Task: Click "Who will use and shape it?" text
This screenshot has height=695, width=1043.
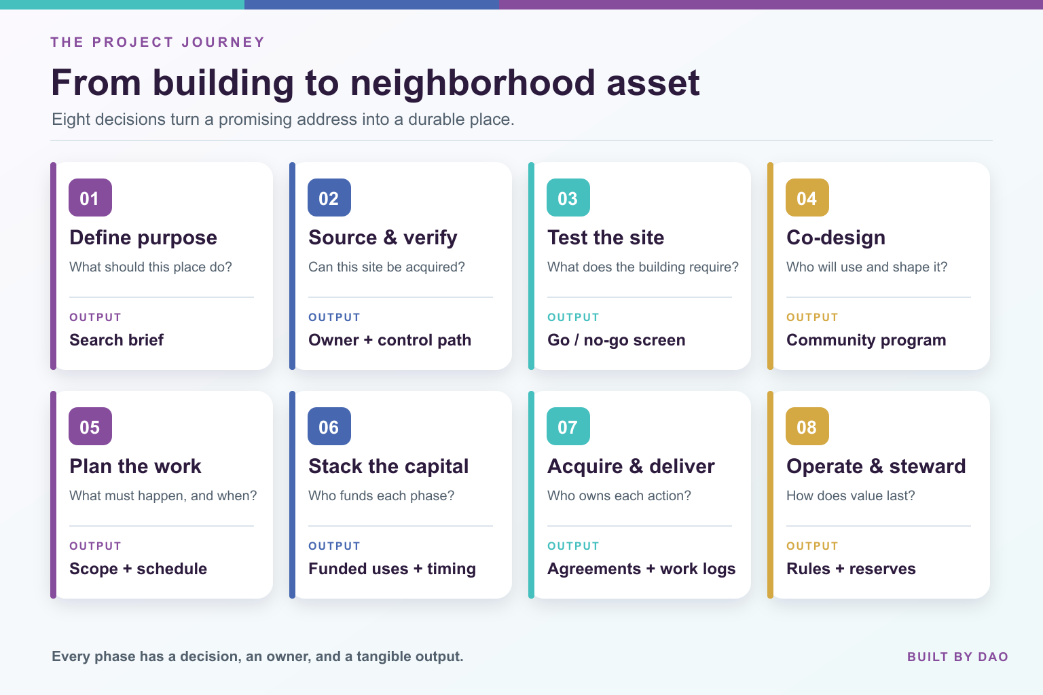Action: click(866, 267)
